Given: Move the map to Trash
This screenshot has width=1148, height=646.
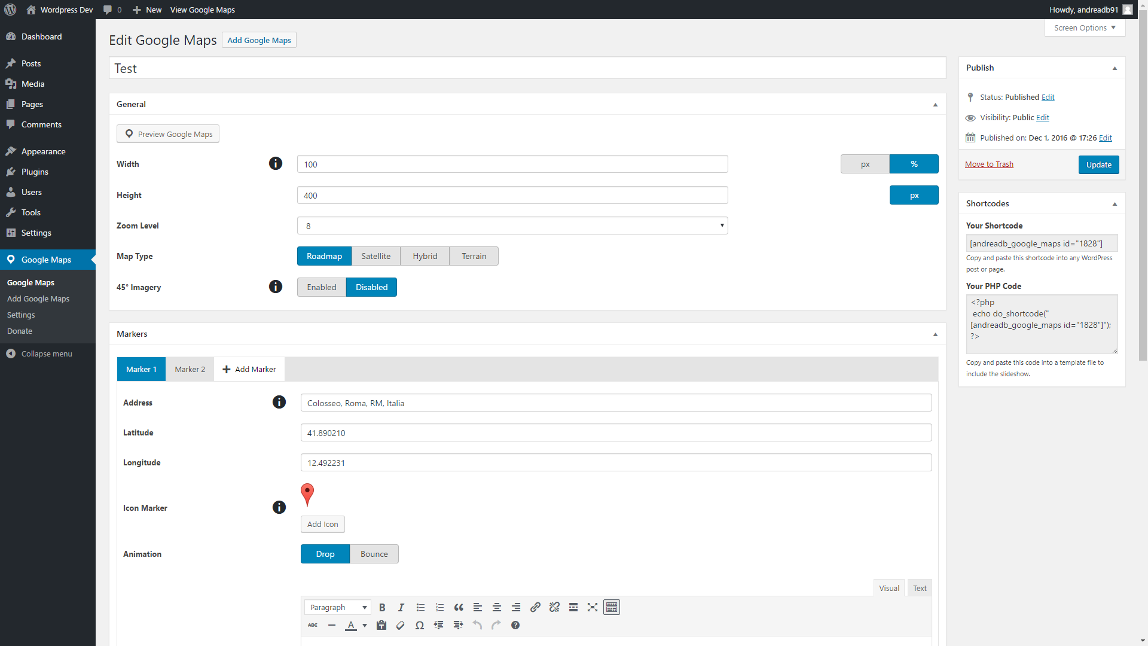Looking at the screenshot, I should pos(989,164).
